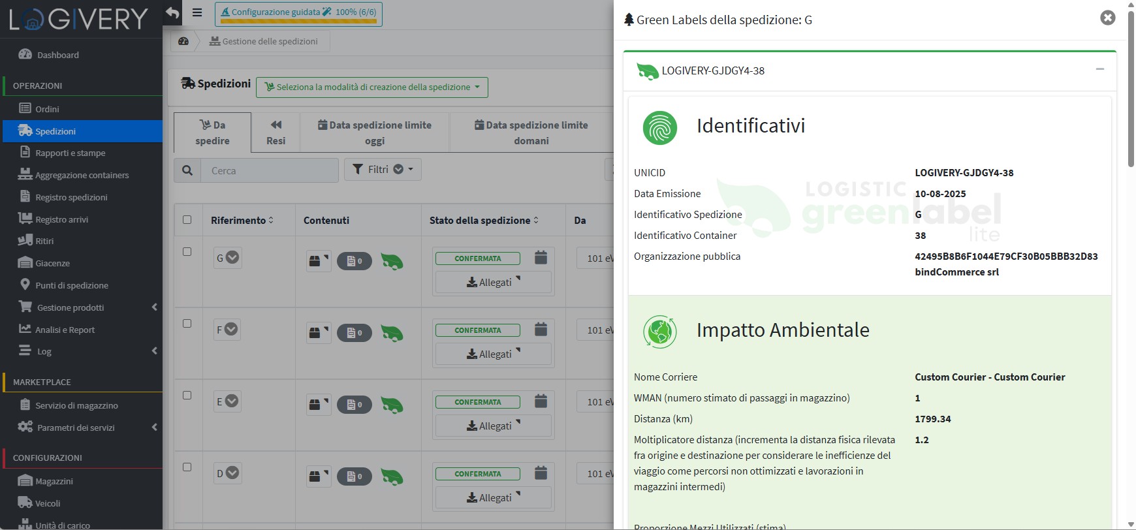Toggle the hamburger sidebar menu icon
The width and height of the screenshot is (1136, 530).
(x=197, y=12)
